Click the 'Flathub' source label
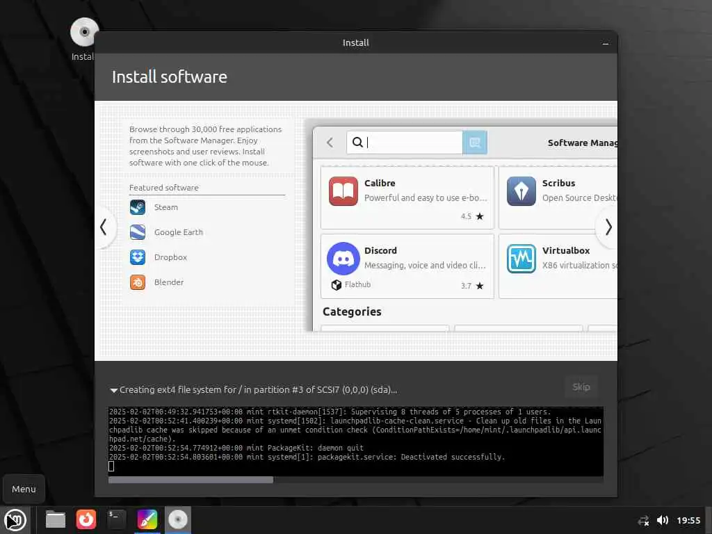Image resolution: width=712 pixels, height=534 pixels. (357, 284)
